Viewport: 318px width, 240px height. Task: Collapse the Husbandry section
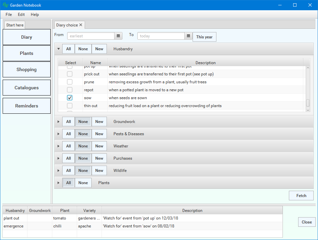tap(59, 49)
